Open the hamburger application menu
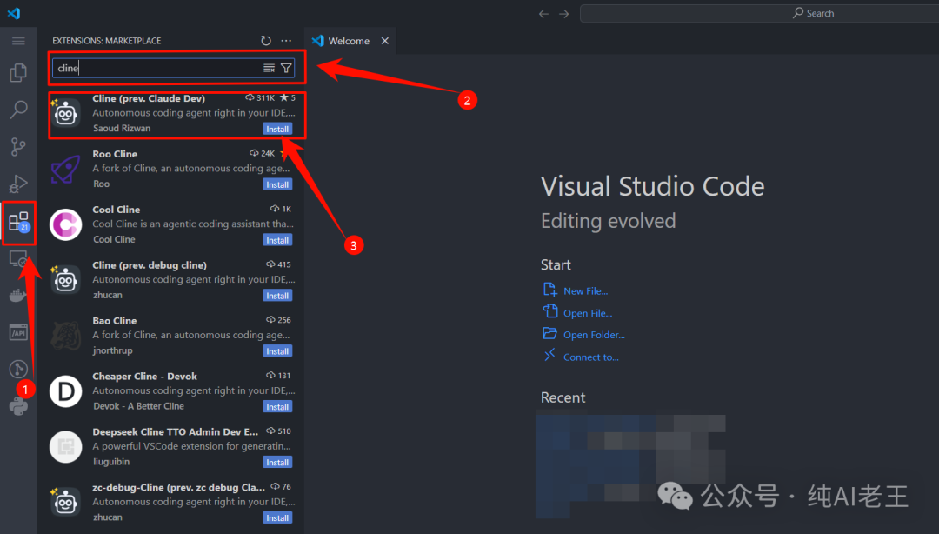 (18, 41)
